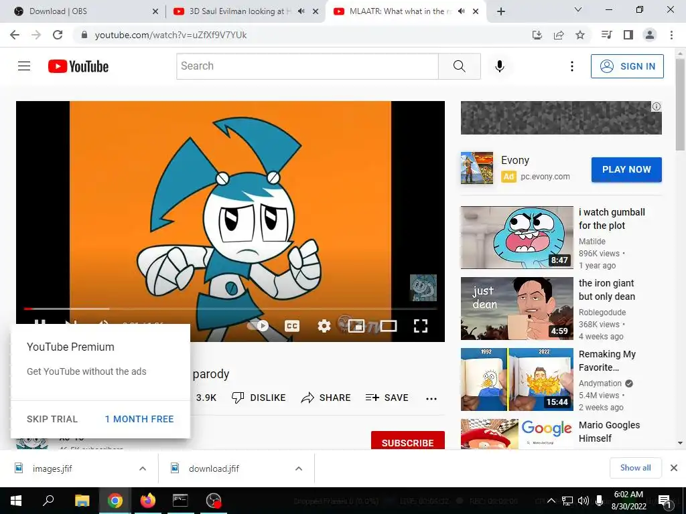Open media controls in Chrome toolbar
The width and height of the screenshot is (686, 514).
(607, 35)
